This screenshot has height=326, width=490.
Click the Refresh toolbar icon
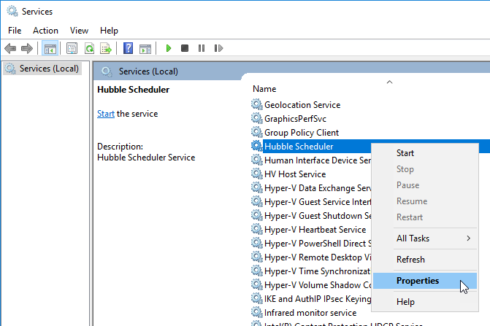point(89,48)
